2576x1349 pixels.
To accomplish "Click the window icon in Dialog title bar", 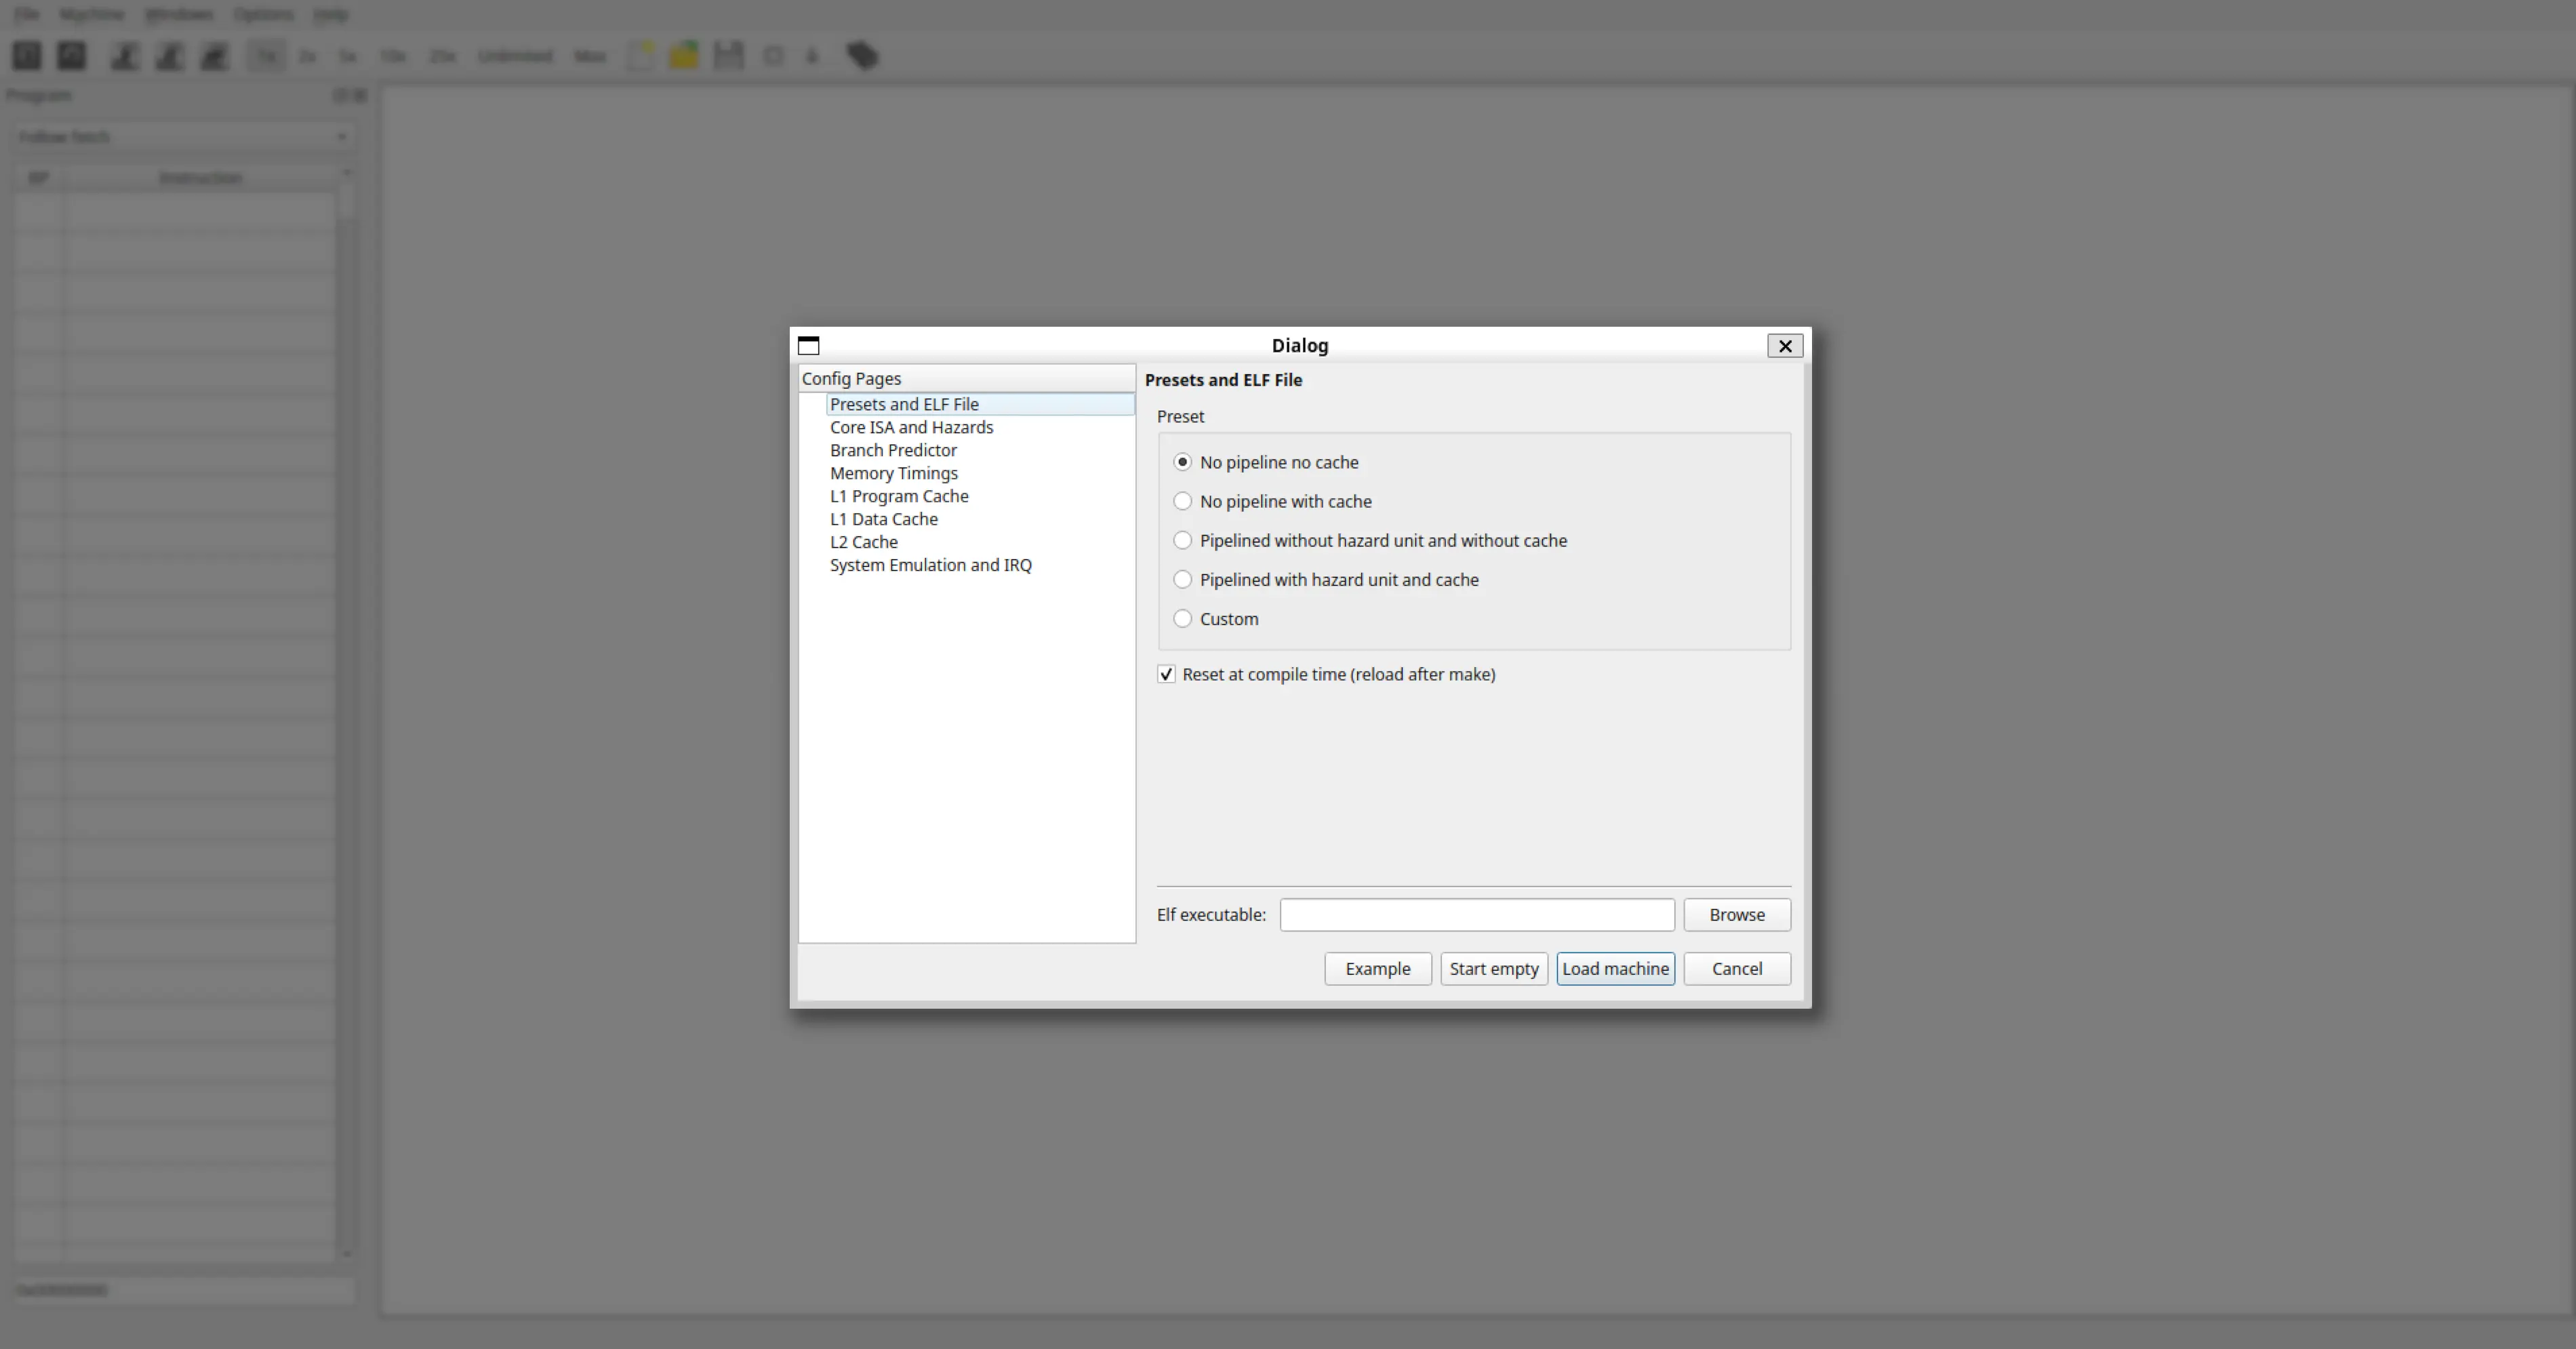I will (x=808, y=346).
